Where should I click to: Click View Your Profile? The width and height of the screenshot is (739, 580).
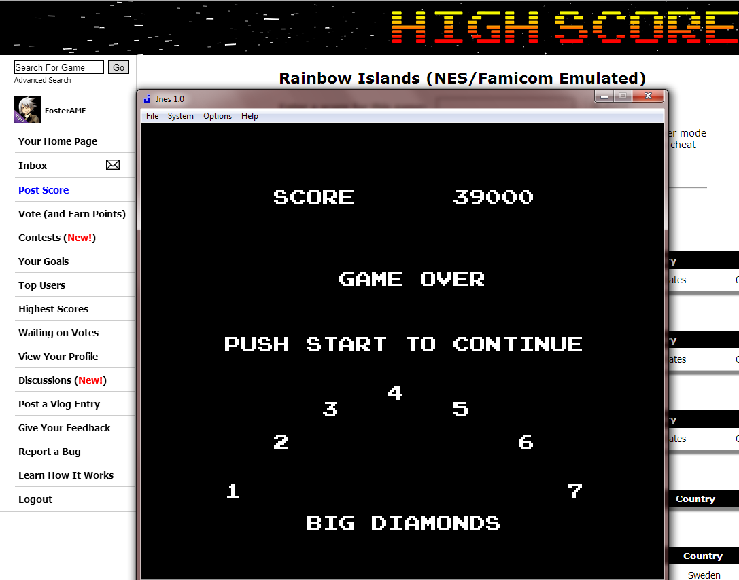point(58,357)
